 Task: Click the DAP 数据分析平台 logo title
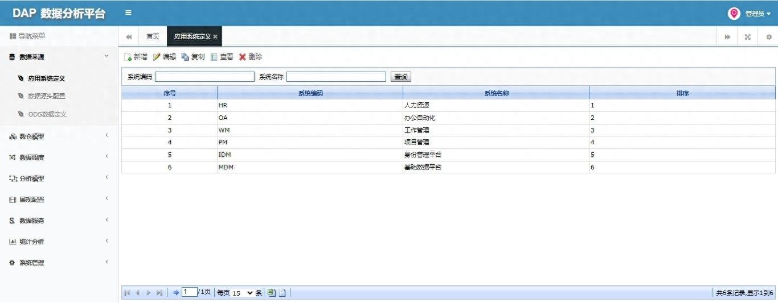click(x=59, y=14)
